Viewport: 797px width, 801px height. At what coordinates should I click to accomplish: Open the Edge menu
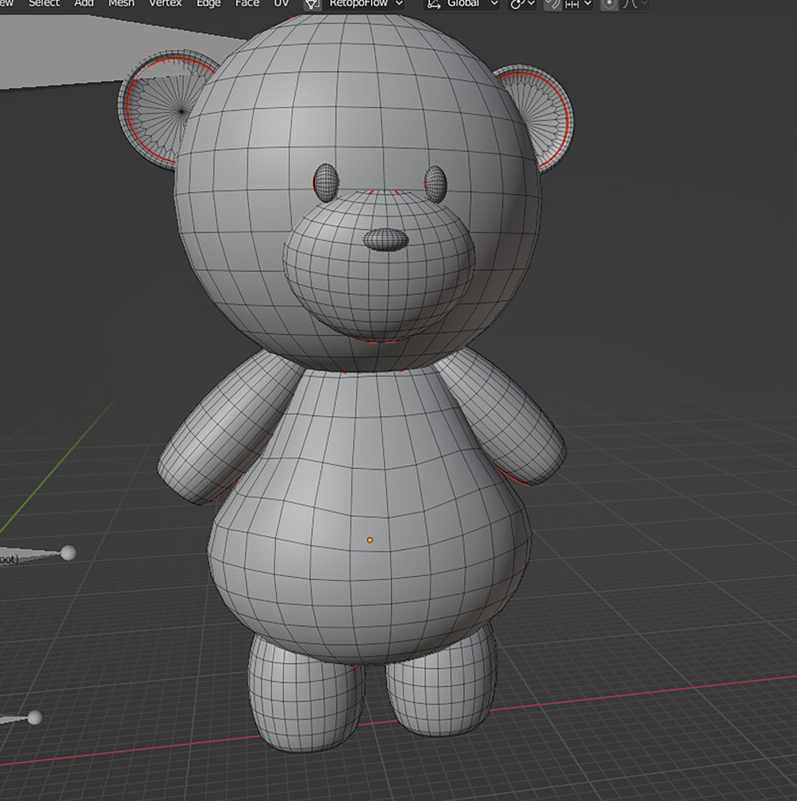208,3
